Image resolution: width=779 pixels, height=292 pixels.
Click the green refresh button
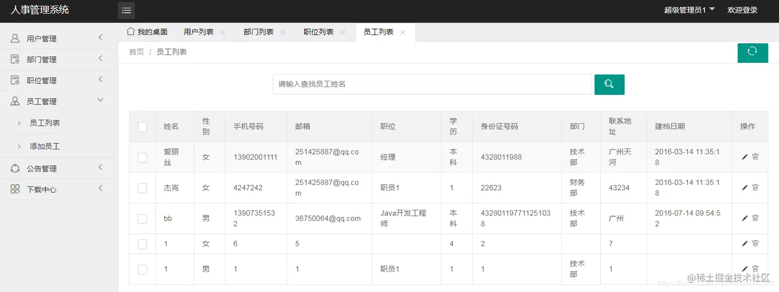pos(752,52)
